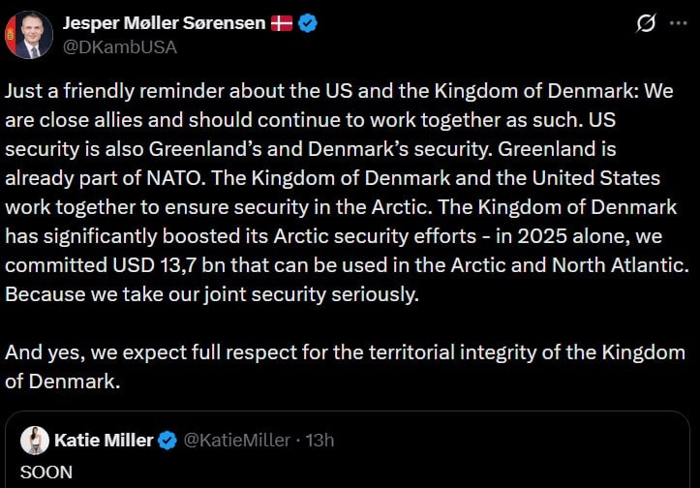
Task: Click the 13h timestamp on quoted post
Action: coord(320,441)
